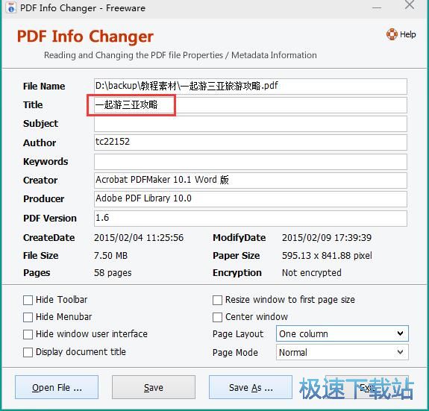Viewport: 429px width, 411px height.
Task: Click the PDF Version field showing 1.6
Action: [x=251, y=219]
